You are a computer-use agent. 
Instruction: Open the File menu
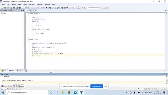(3, 4)
